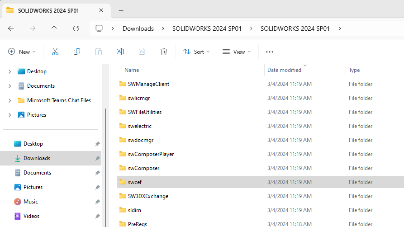Screen dimensions: 404x227
Task: Expand the Documents tree node
Action: coord(10,86)
